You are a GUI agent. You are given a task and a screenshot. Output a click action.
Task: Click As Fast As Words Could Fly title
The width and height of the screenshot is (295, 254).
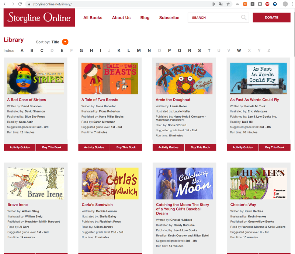point(254,100)
